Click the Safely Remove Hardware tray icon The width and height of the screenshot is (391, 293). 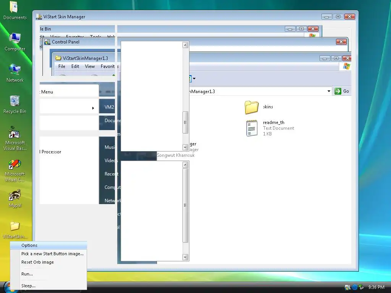point(361,287)
